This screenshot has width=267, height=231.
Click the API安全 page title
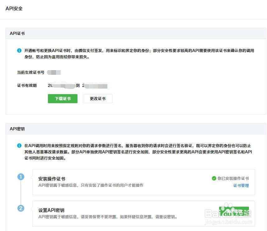(14, 8)
